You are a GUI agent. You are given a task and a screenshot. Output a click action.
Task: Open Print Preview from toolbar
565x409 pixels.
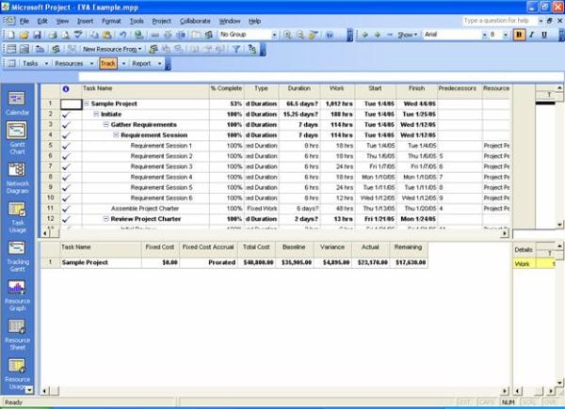(66, 35)
